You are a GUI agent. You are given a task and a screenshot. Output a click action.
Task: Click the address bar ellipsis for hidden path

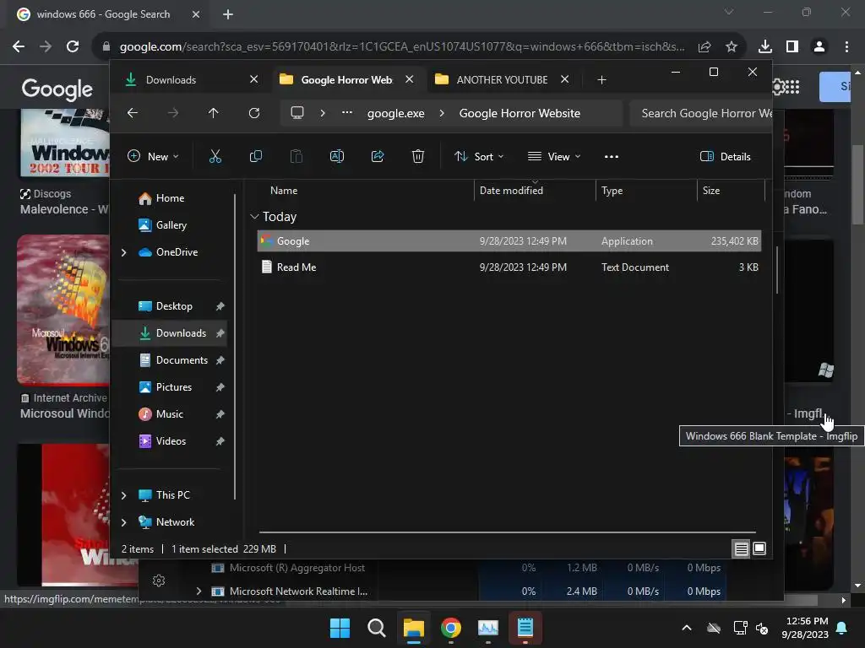[347, 113]
